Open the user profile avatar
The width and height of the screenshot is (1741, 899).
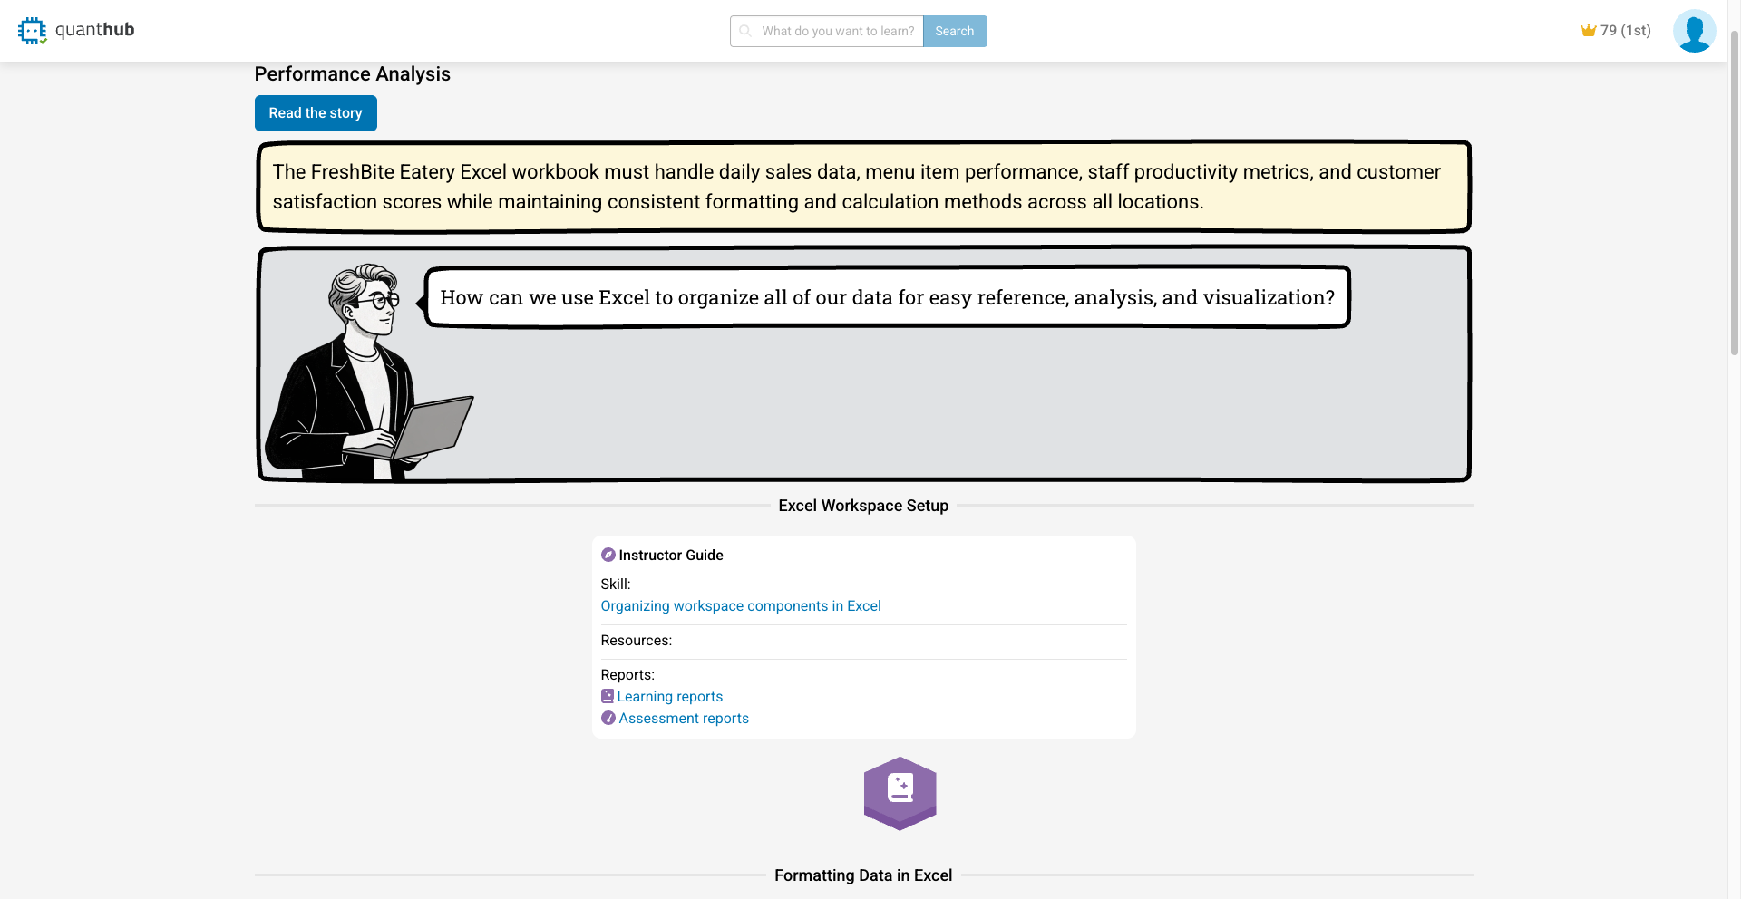(1694, 31)
